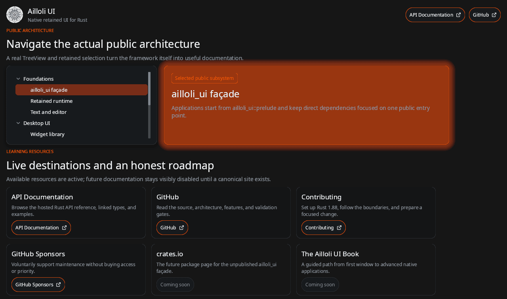Open API Documentation button in resource card
This screenshot has height=299, width=507.
coord(41,228)
